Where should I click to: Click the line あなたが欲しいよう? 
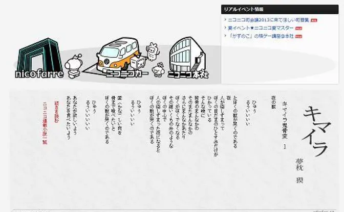point(74,115)
